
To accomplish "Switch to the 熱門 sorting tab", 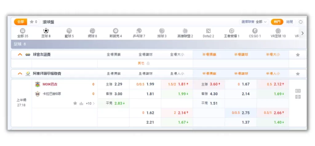I will 277,22.
